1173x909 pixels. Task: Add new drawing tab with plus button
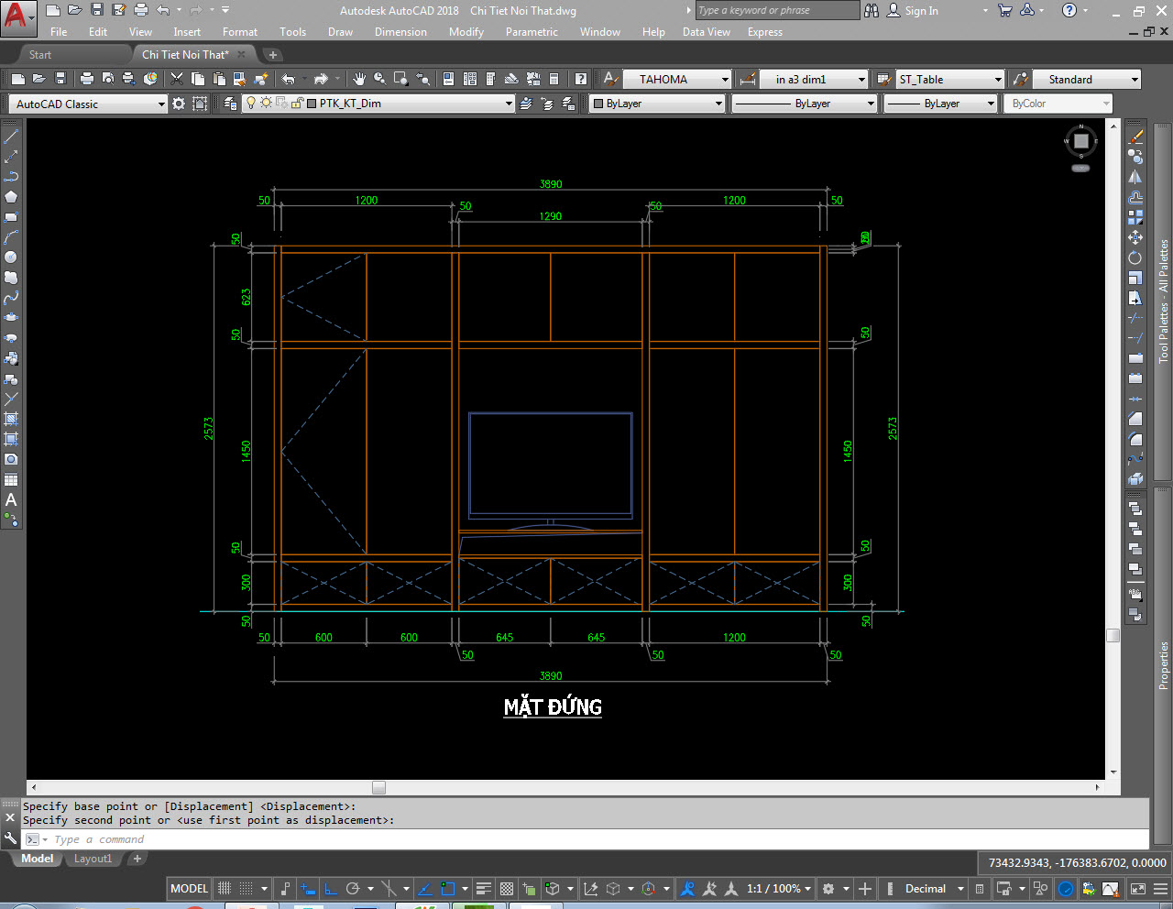tap(273, 54)
